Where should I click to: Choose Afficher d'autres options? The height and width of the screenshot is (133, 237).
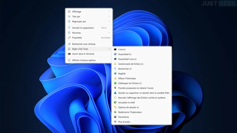point(89,60)
